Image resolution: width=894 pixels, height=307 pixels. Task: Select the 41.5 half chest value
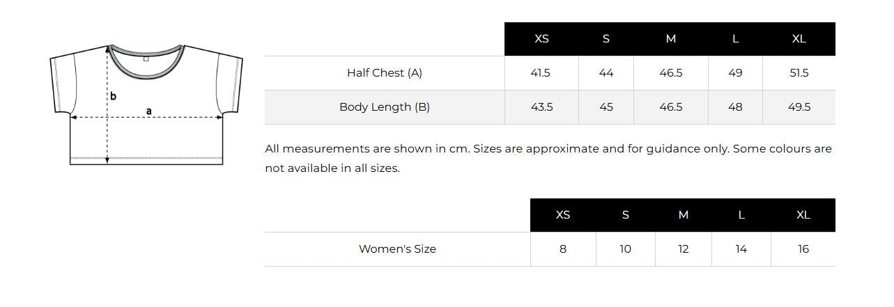coord(541,73)
